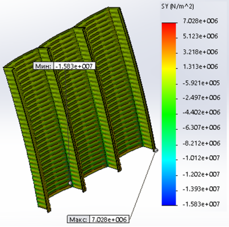Select legend value 1.313e+006
The height and width of the screenshot is (227, 229).
pyautogui.click(x=201, y=67)
